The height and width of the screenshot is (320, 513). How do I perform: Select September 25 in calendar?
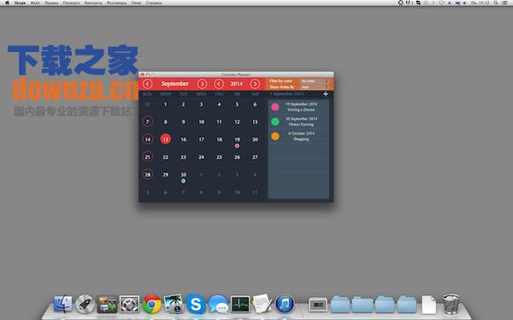(219, 157)
